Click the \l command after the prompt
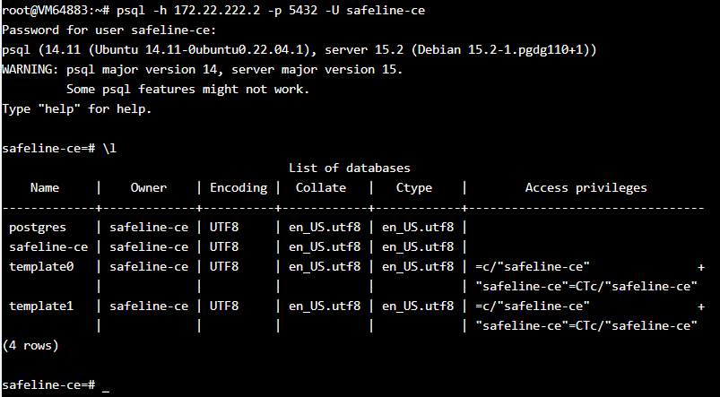Image resolution: width=720 pixels, height=397 pixels. coord(109,148)
